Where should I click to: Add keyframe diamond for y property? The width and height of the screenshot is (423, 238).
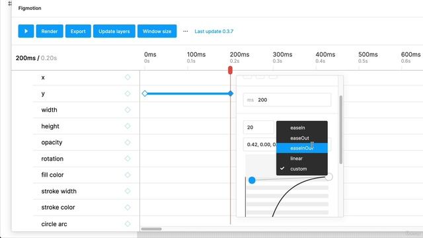128,94
